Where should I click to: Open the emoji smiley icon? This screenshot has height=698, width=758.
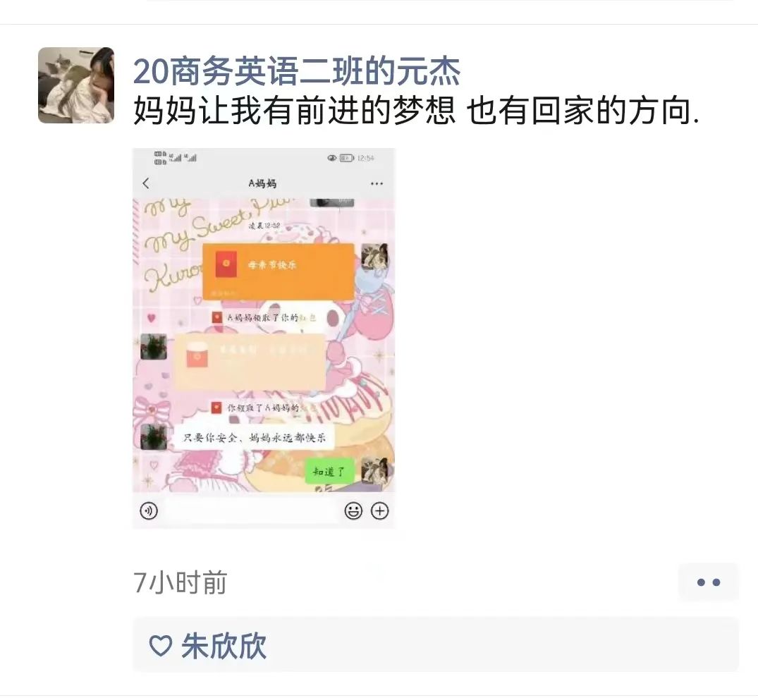(x=353, y=511)
